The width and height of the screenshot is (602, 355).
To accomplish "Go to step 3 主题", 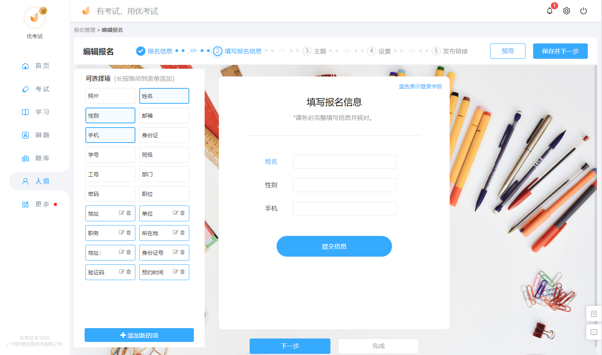I will pyautogui.click(x=314, y=51).
